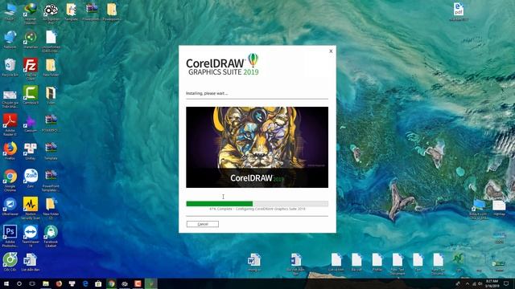This screenshot has height=289, width=515.
Task: Open the Zalo desktop shortcut
Action: pyautogui.click(x=31, y=178)
